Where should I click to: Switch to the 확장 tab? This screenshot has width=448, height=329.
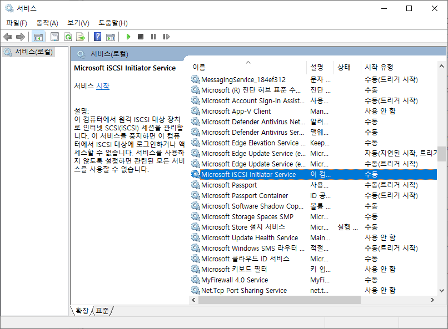pyautogui.click(x=82, y=311)
